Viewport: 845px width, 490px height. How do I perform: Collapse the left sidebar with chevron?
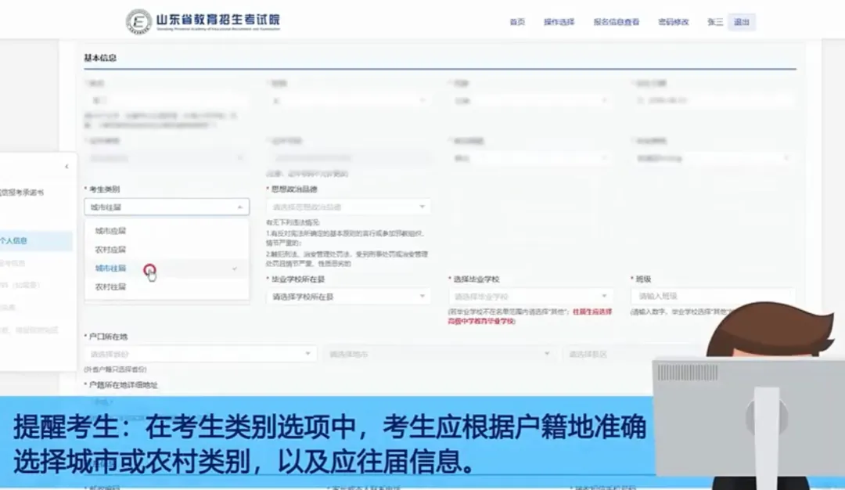tap(67, 167)
